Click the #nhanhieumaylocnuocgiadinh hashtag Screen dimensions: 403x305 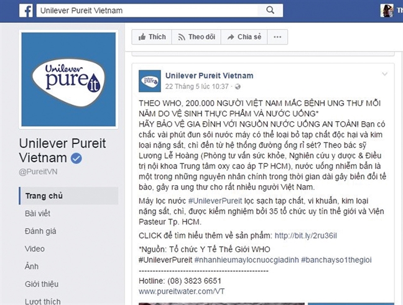click(246, 260)
